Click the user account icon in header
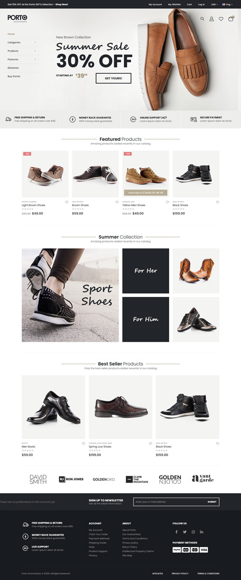This screenshot has width=241, height=580. (212, 19)
